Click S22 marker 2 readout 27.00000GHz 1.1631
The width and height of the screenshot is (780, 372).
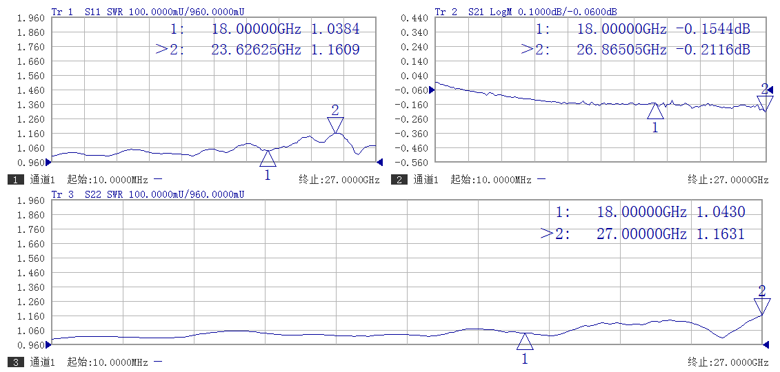click(x=643, y=234)
